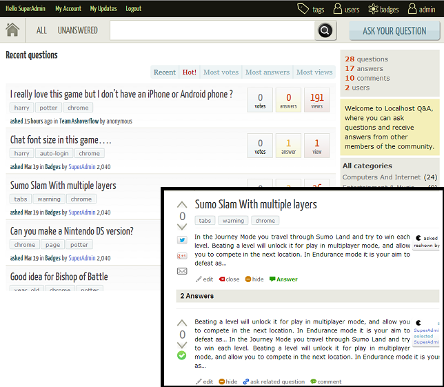Click the home icon in navigation bar

[12, 30]
